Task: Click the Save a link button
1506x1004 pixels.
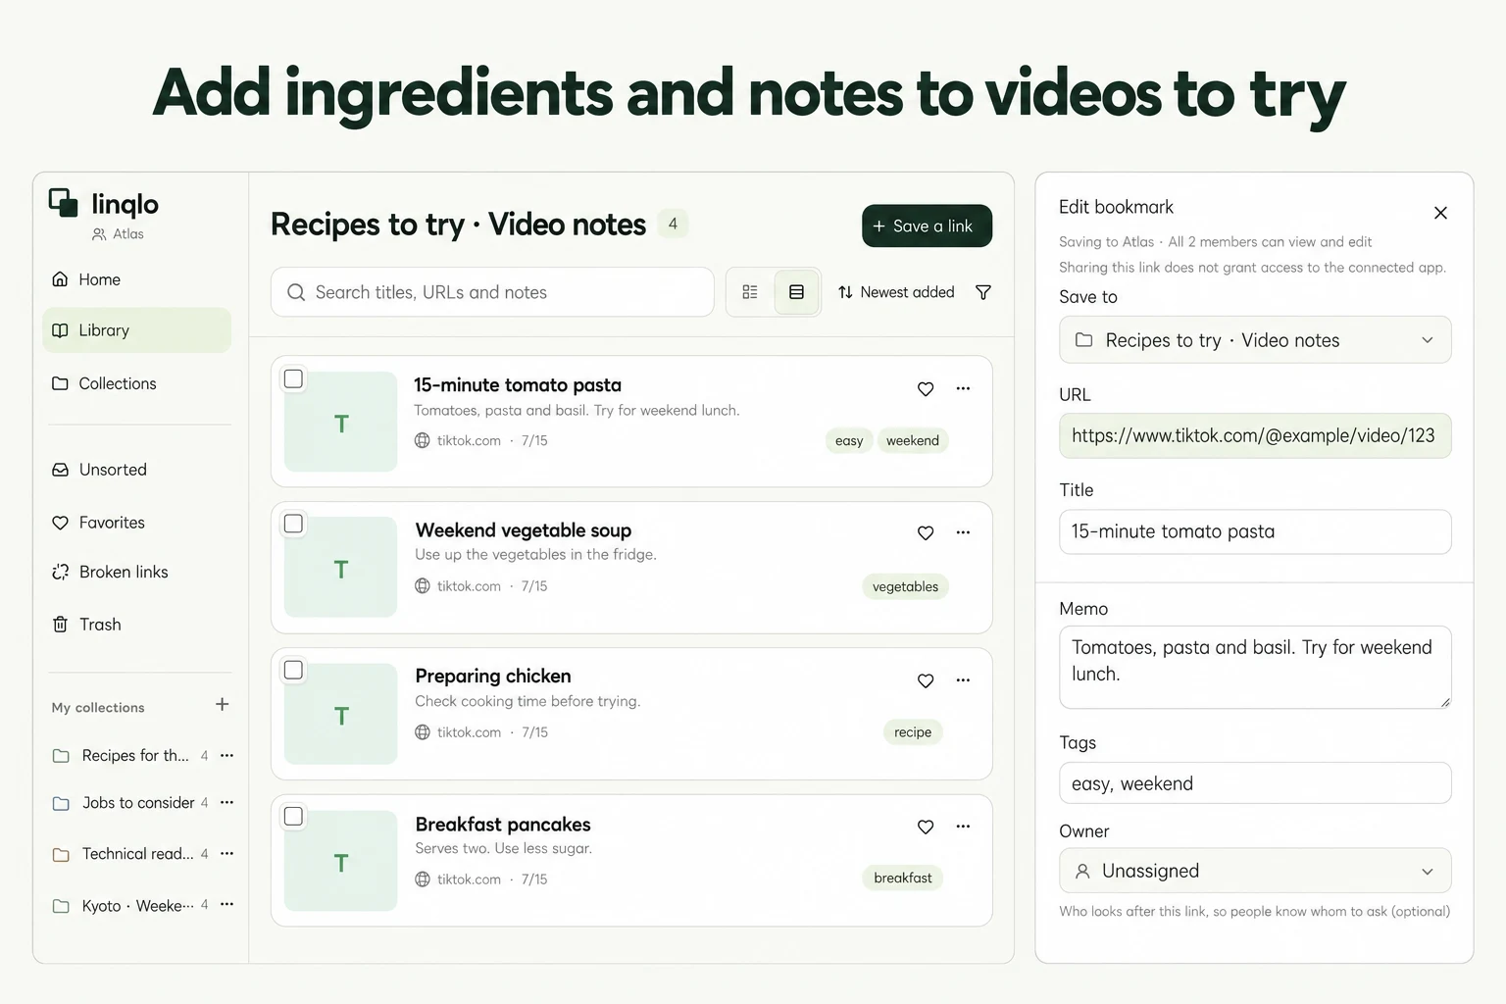Action: (x=927, y=226)
